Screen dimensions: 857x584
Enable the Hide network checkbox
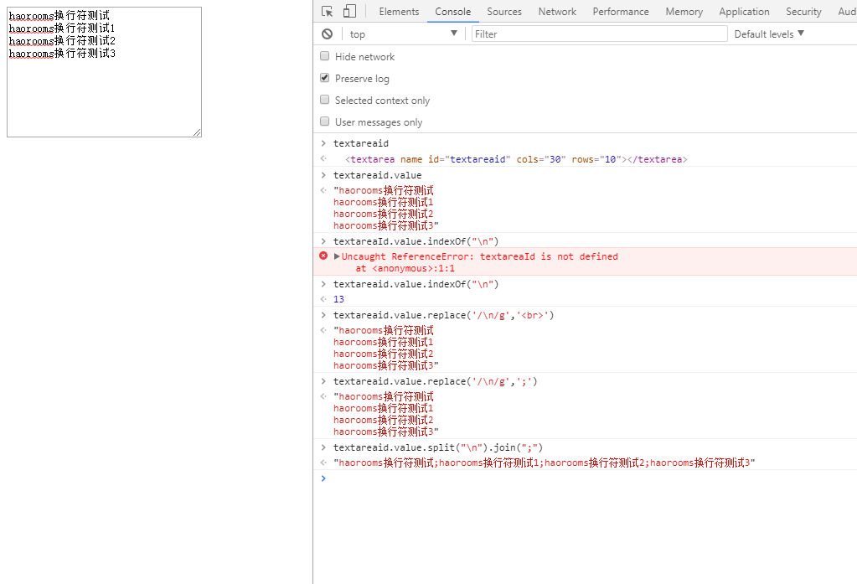(x=325, y=56)
